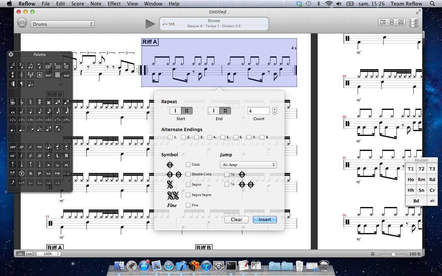This screenshot has height=276, width=442.
Task: Apply the sharp accidental from Palette
Action: click(x=40, y=102)
